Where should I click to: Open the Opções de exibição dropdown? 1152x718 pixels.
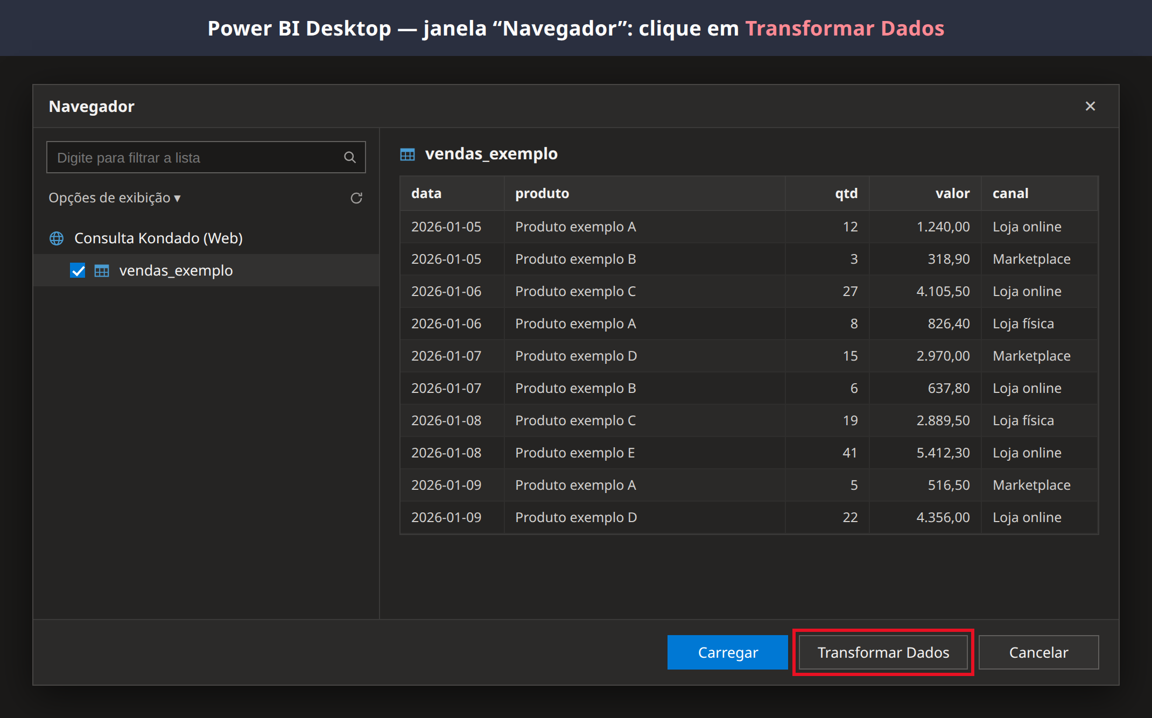(115, 198)
